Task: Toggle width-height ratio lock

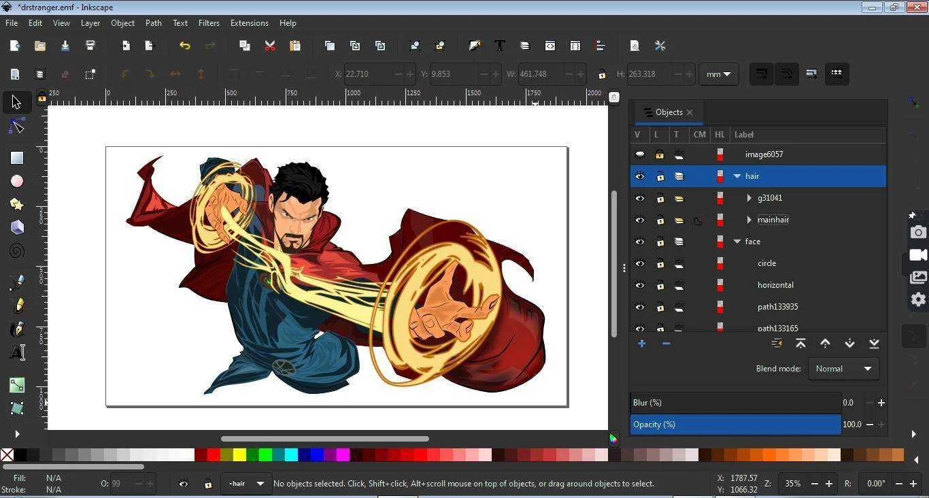Action: pyautogui.click(x=601, y=74)
